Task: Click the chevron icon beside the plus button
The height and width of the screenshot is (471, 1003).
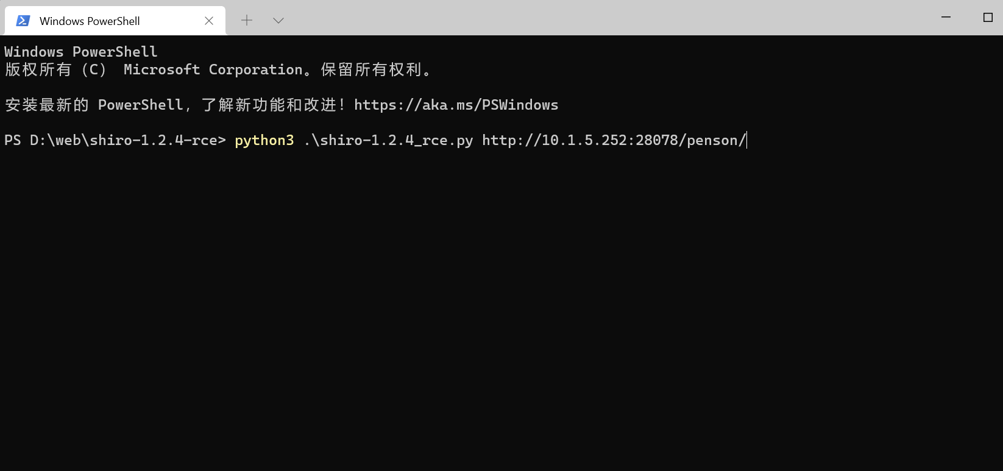Action: tap(278, 20)
